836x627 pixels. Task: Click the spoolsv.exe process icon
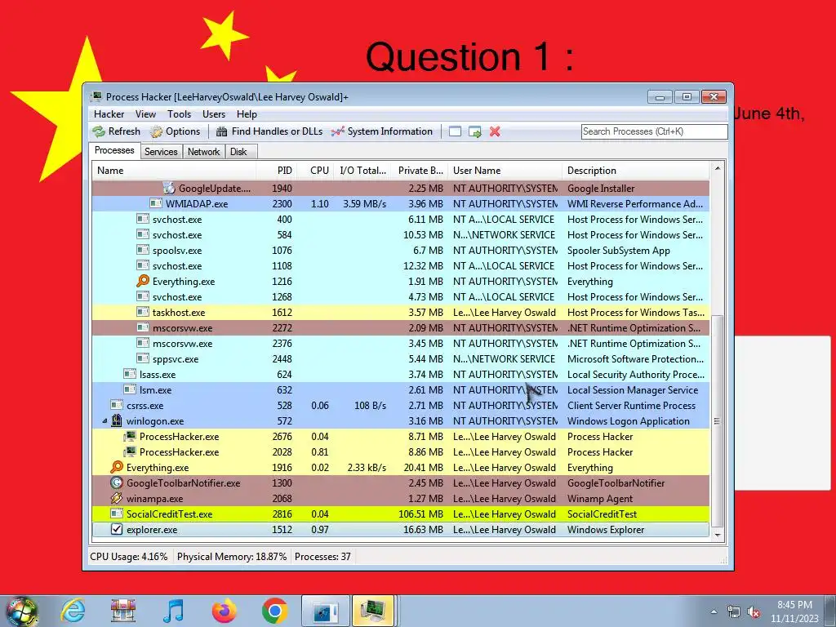click(x=143, y=250)
